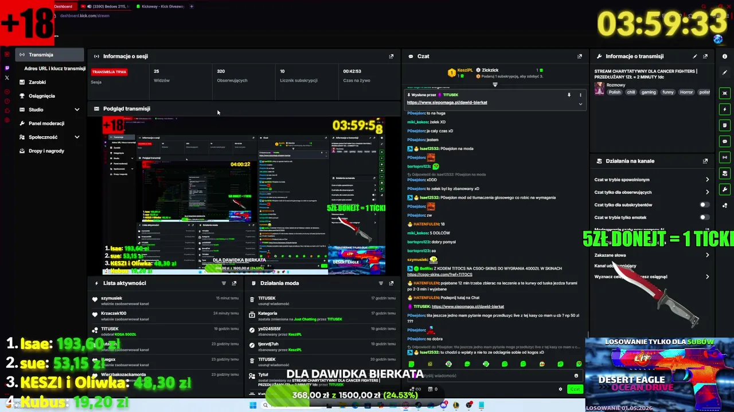Open Wyznacz cele settings arrow
The width and height of the screenshot is (734, 412).
[707, 277]
